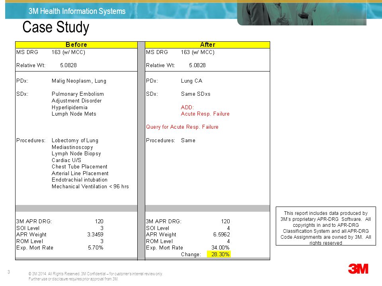Click After APR Weight value 6.5962
382x286 pixels.
coord(222,235)
